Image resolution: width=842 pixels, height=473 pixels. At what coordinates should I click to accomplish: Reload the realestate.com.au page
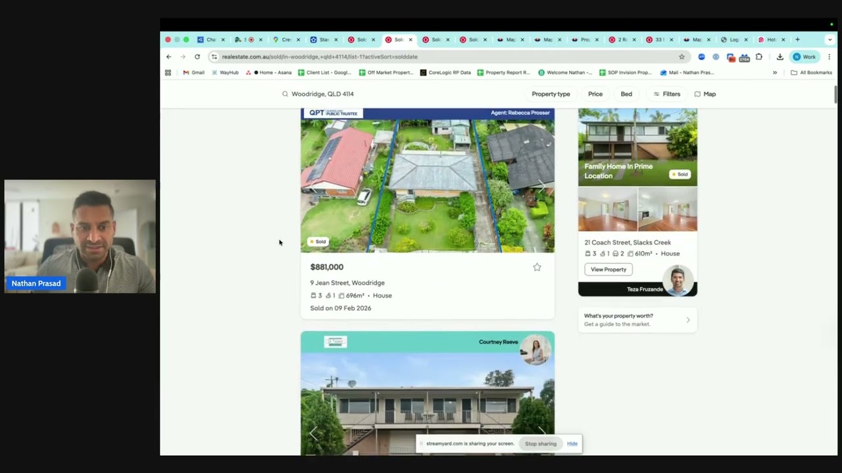pyautogui.click(x=197, y=56)
